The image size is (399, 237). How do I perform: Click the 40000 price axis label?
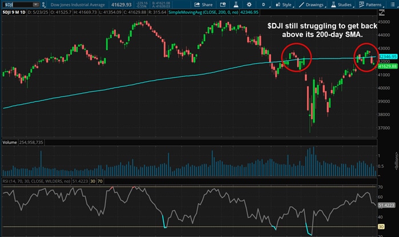tap(384, 88)
